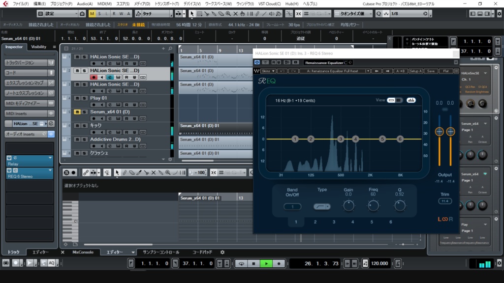Open the エディター tab dropdown arrow
Screen dimensions: 504x283
point(133,253)
